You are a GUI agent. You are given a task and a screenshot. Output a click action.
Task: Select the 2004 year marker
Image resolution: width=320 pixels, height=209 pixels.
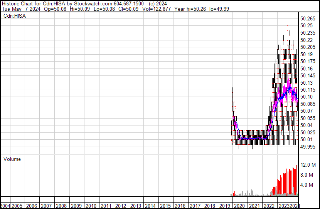point(6,206)
